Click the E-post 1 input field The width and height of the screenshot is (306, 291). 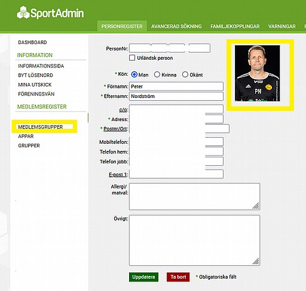[x=176, y=174]
